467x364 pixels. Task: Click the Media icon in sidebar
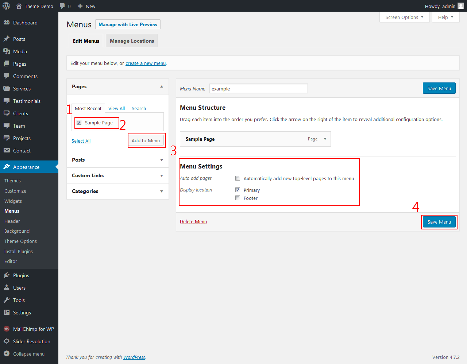[7, 51]
